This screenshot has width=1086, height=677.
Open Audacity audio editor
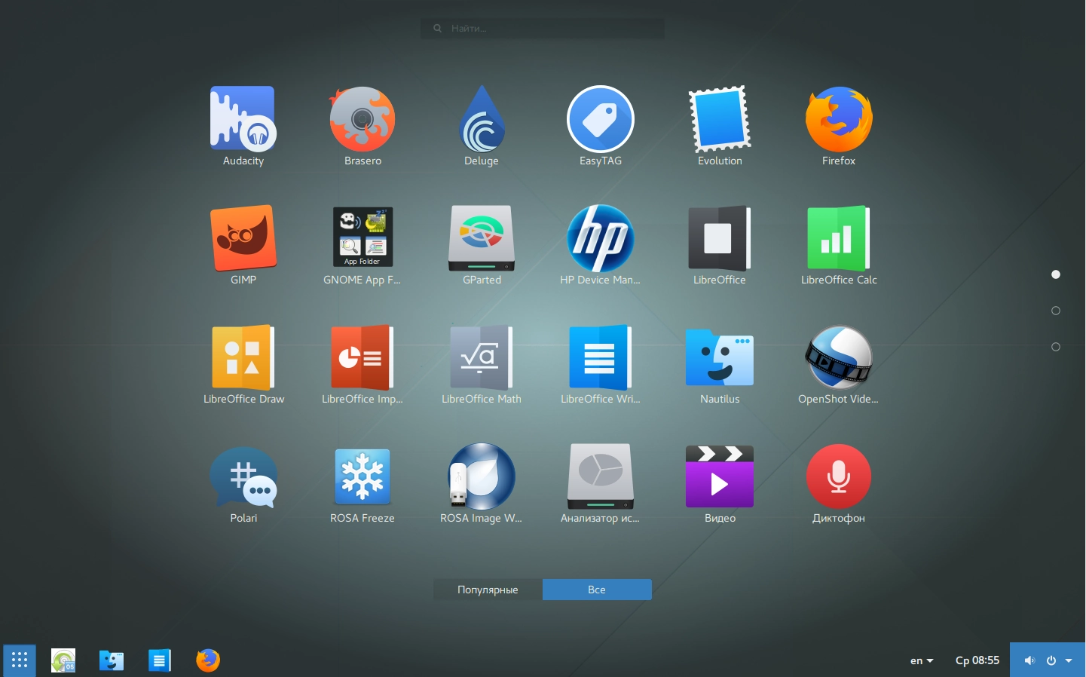pyautogui.click(x=243, y=119)
